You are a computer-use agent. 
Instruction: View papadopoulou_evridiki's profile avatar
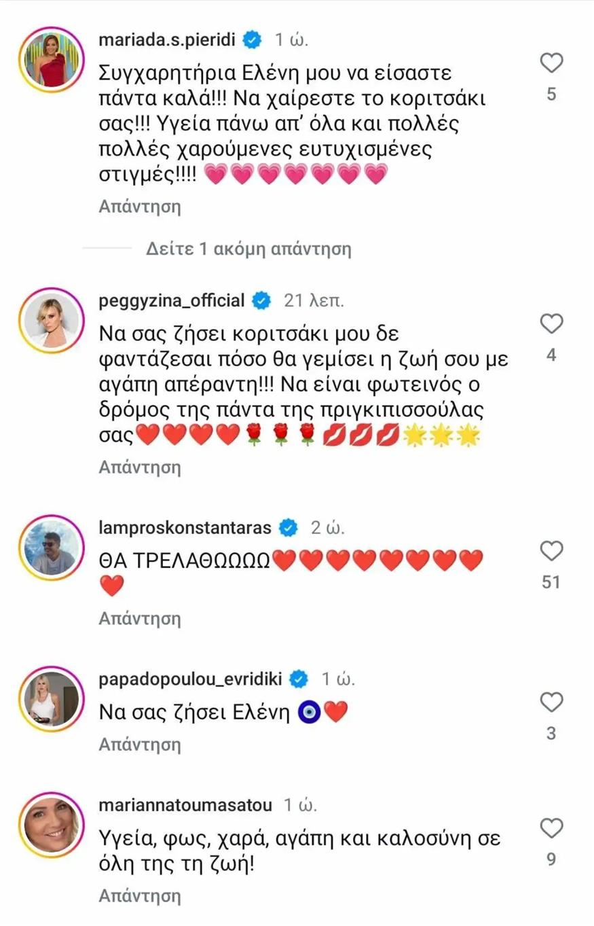click(52, 698)
